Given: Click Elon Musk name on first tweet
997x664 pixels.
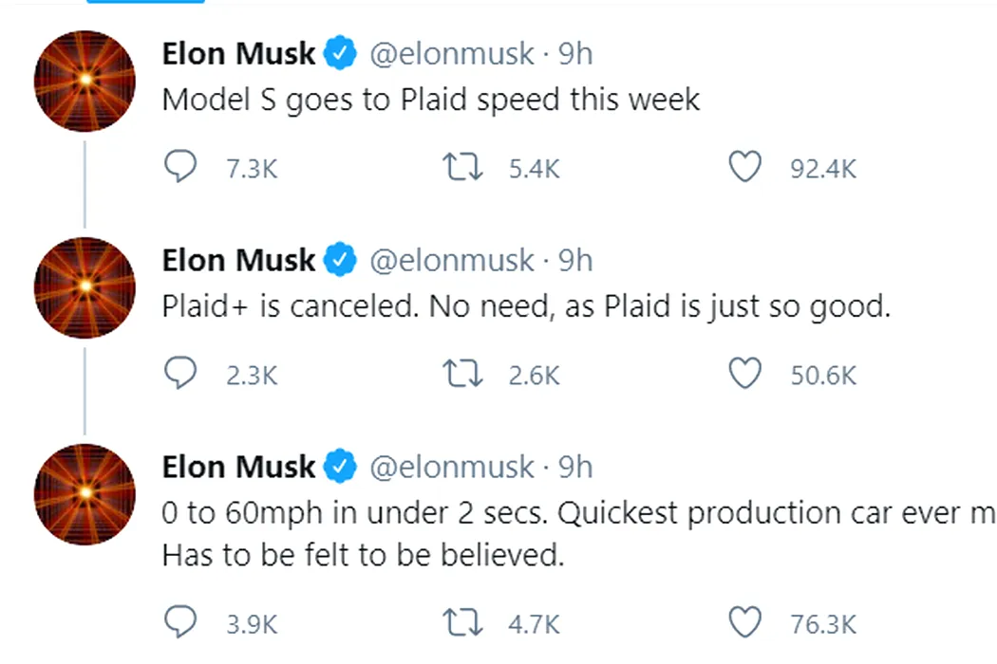Looking at the screenshot, I should point(238,53).
